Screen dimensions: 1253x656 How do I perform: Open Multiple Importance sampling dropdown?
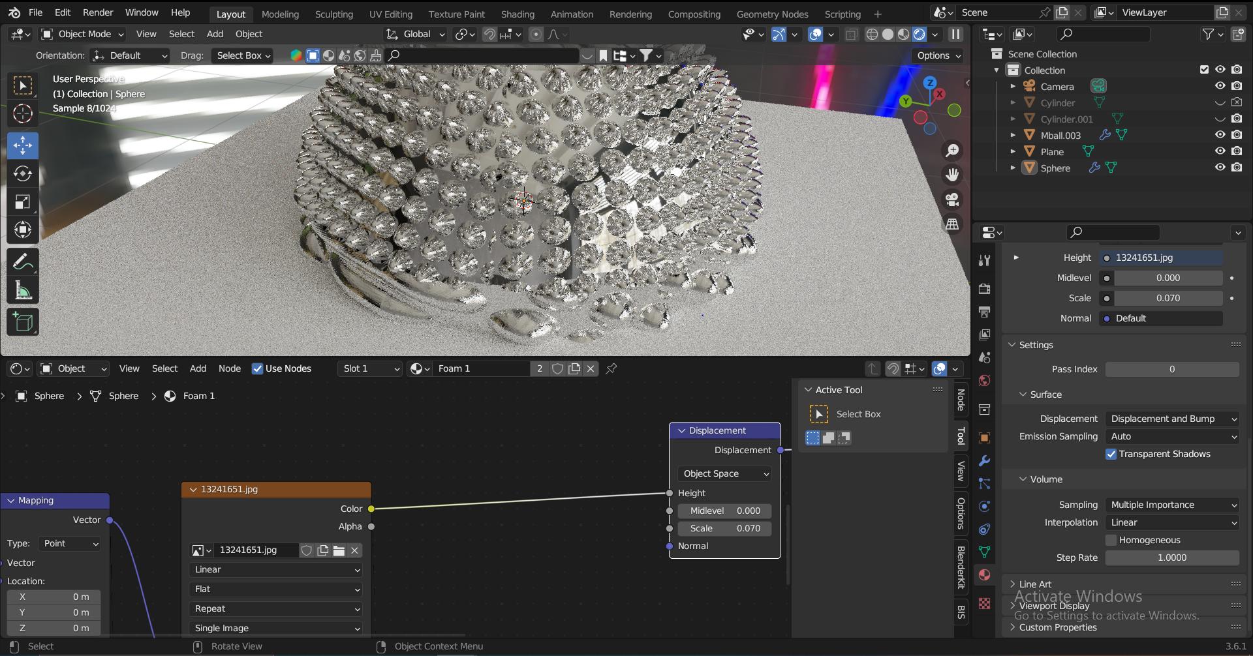(x=1172, y=505)
